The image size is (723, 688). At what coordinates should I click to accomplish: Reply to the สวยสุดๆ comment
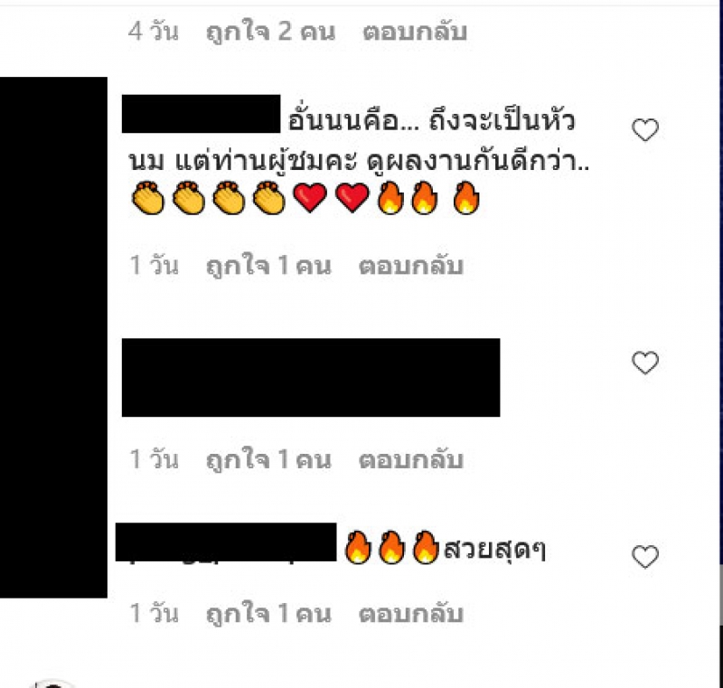click(411, 614)
